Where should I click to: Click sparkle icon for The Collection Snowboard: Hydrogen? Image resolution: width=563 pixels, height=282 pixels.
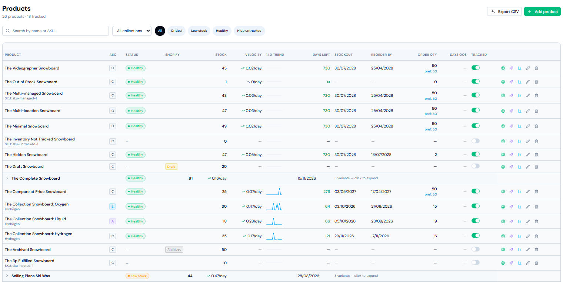[511, 236]
